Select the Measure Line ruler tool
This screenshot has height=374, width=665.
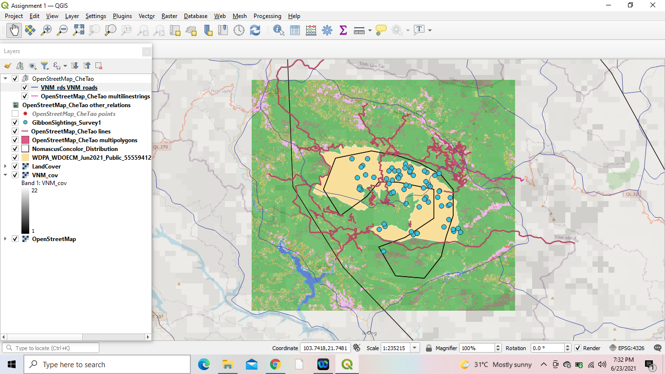tap(359, 30)
